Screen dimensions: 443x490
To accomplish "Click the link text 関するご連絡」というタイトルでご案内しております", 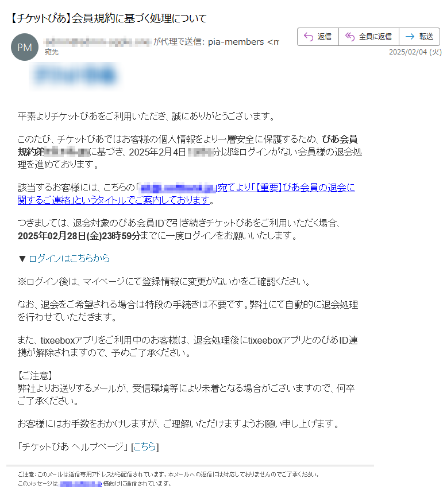I will pyautogui.click(x=114, y=200).
